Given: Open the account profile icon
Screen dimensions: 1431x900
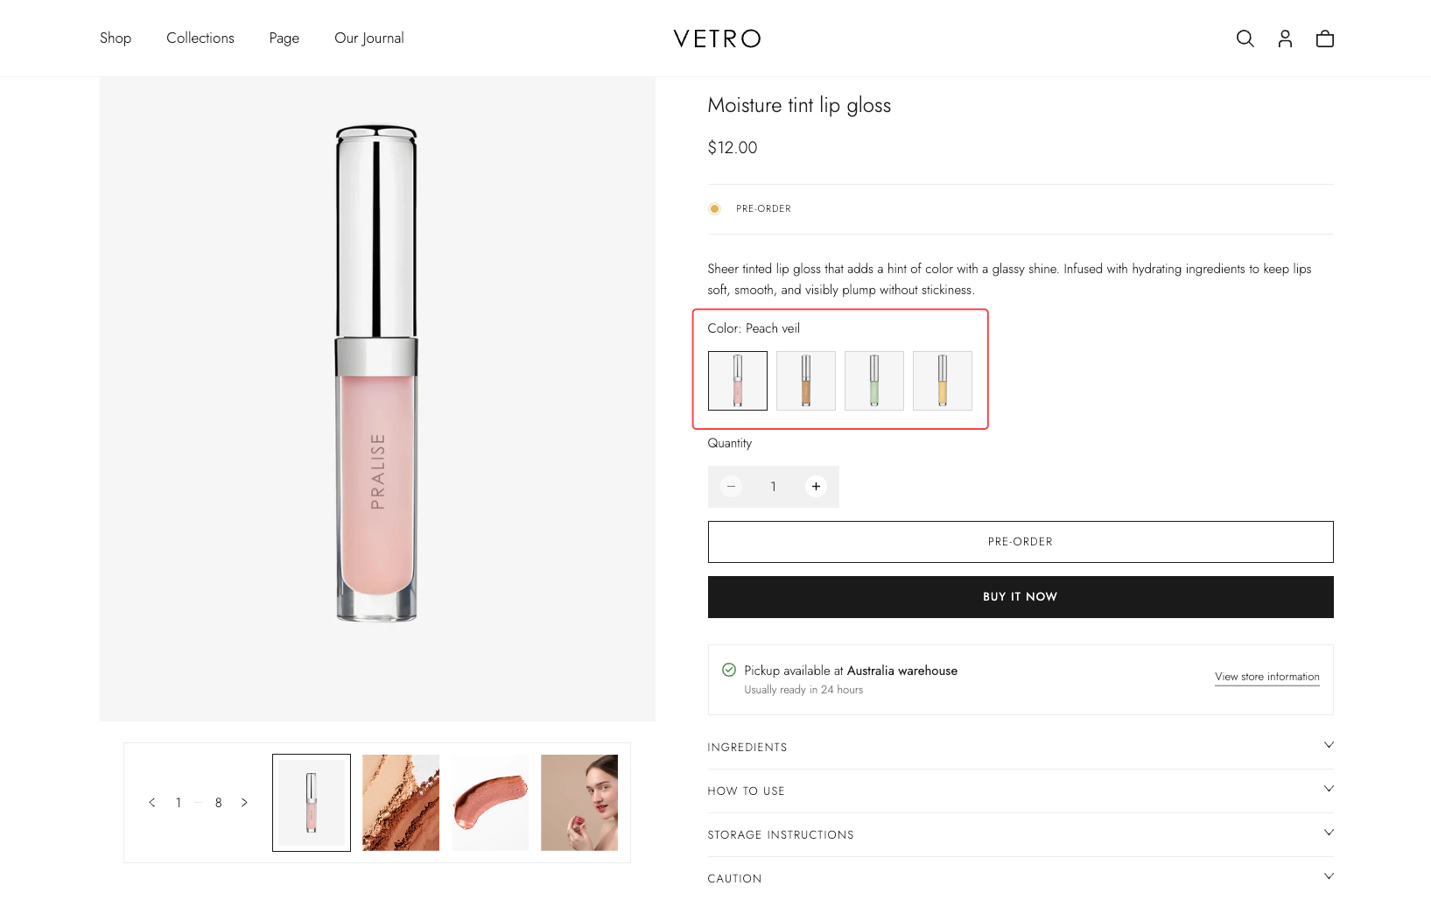Looking at the screenshot, I should pyautogui.click(x=1285, y=39).
